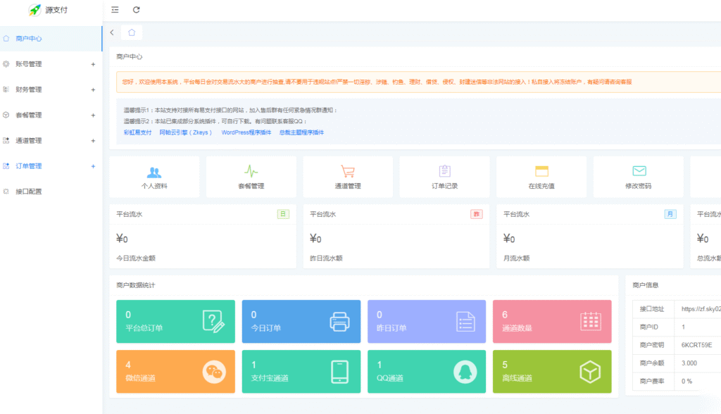Screen dimensions: 721x414
Task: Open 个人资料 user profile icon
Action: 154,171
